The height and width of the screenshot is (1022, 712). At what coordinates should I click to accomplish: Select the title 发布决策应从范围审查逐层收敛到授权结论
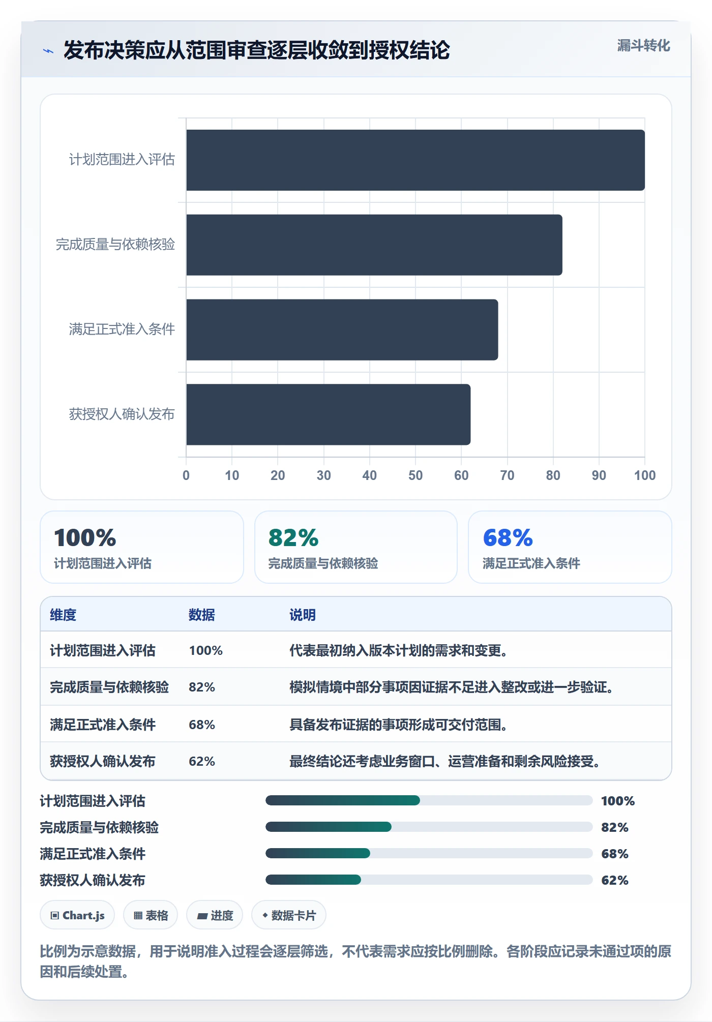click(257, 50)
